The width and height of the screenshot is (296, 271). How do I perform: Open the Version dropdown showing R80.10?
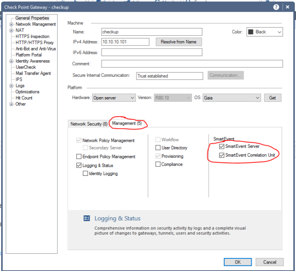pos(173,98)
